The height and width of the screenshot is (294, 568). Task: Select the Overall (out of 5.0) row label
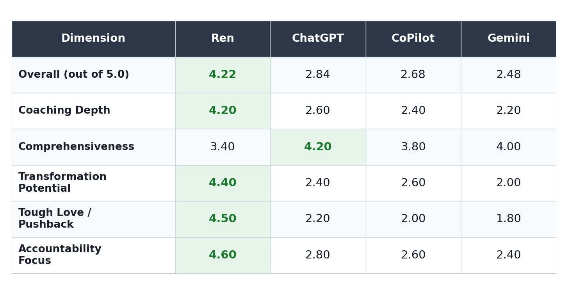74,75
